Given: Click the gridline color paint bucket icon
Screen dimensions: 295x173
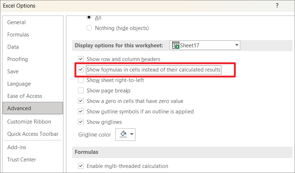Looking at the screenshot, I should coord(123,134).
